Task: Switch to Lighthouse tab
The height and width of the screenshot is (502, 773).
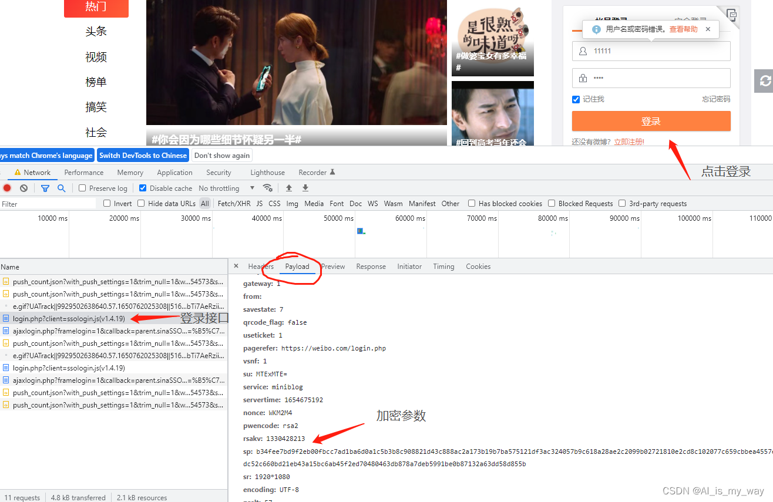Action: tap(267, 172)
